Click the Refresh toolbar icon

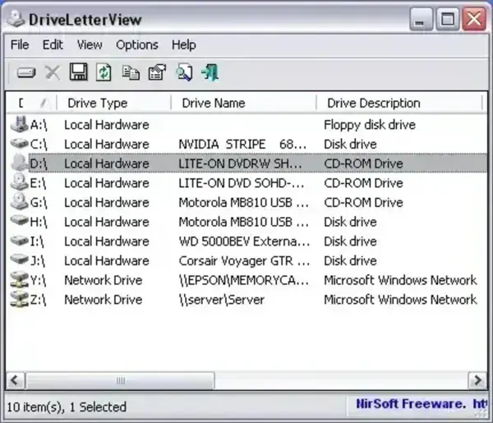pos(104,73)
